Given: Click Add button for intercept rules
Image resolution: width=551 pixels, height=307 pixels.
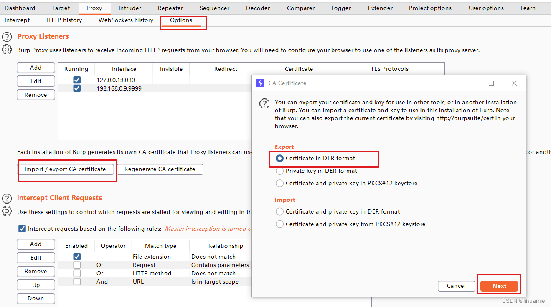Looking at the screenshot, I should click(x=36, y=244).
